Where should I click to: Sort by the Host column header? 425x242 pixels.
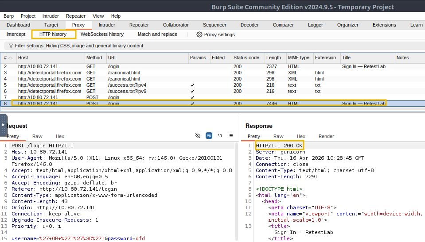coord(51,58)
